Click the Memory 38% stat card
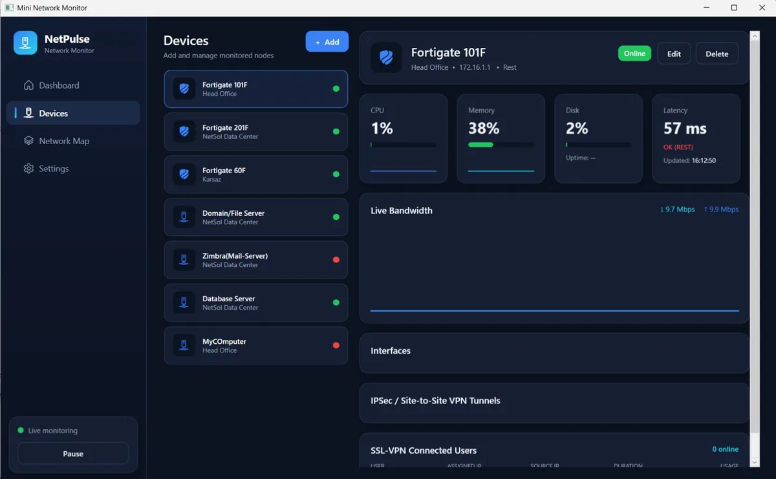This screenshot has width=776, height=479. click(501, 138)
